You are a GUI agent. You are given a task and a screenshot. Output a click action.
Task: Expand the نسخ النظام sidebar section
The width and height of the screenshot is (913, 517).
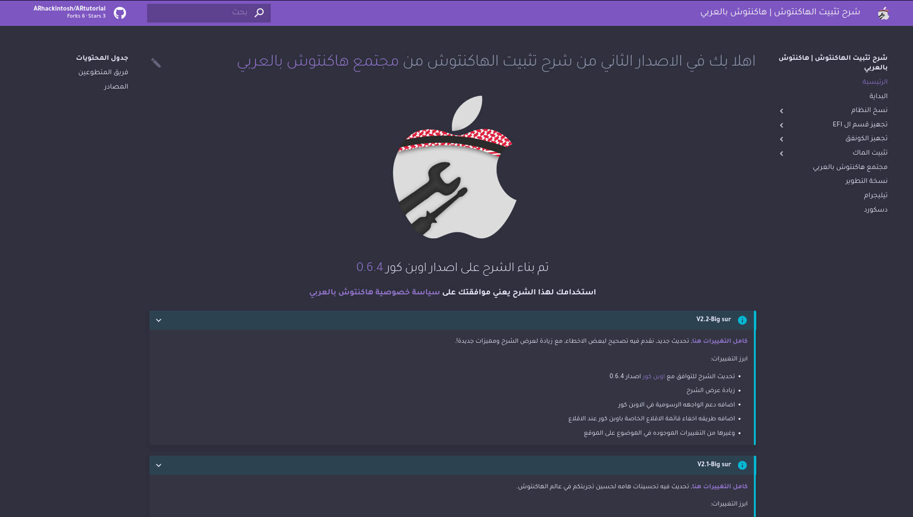point(782,111)
